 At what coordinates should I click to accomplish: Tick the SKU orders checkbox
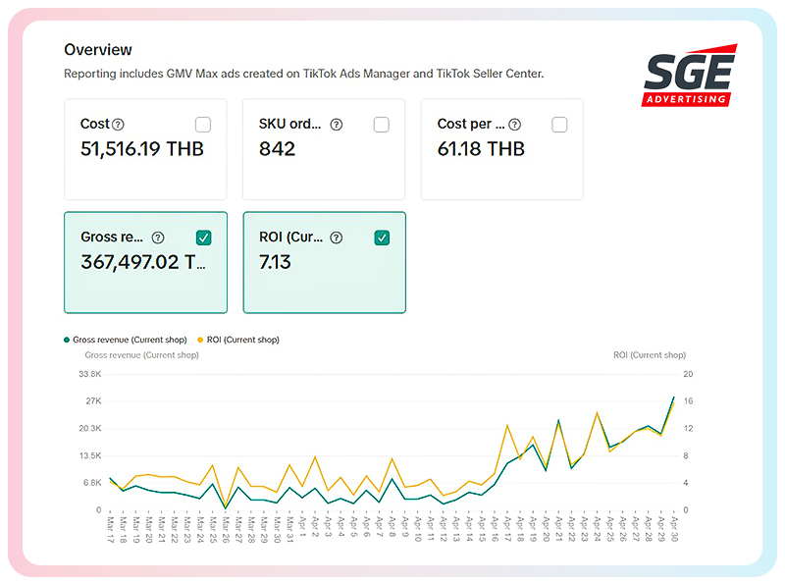click(382, 125)
